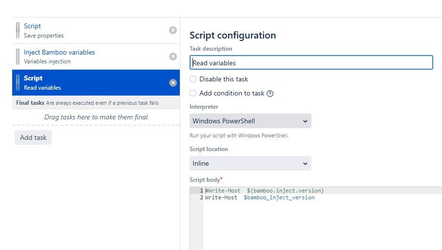Grab drag handle of Read variables task
The width and height of the screenshot is (442, 250).
(18, 82)
